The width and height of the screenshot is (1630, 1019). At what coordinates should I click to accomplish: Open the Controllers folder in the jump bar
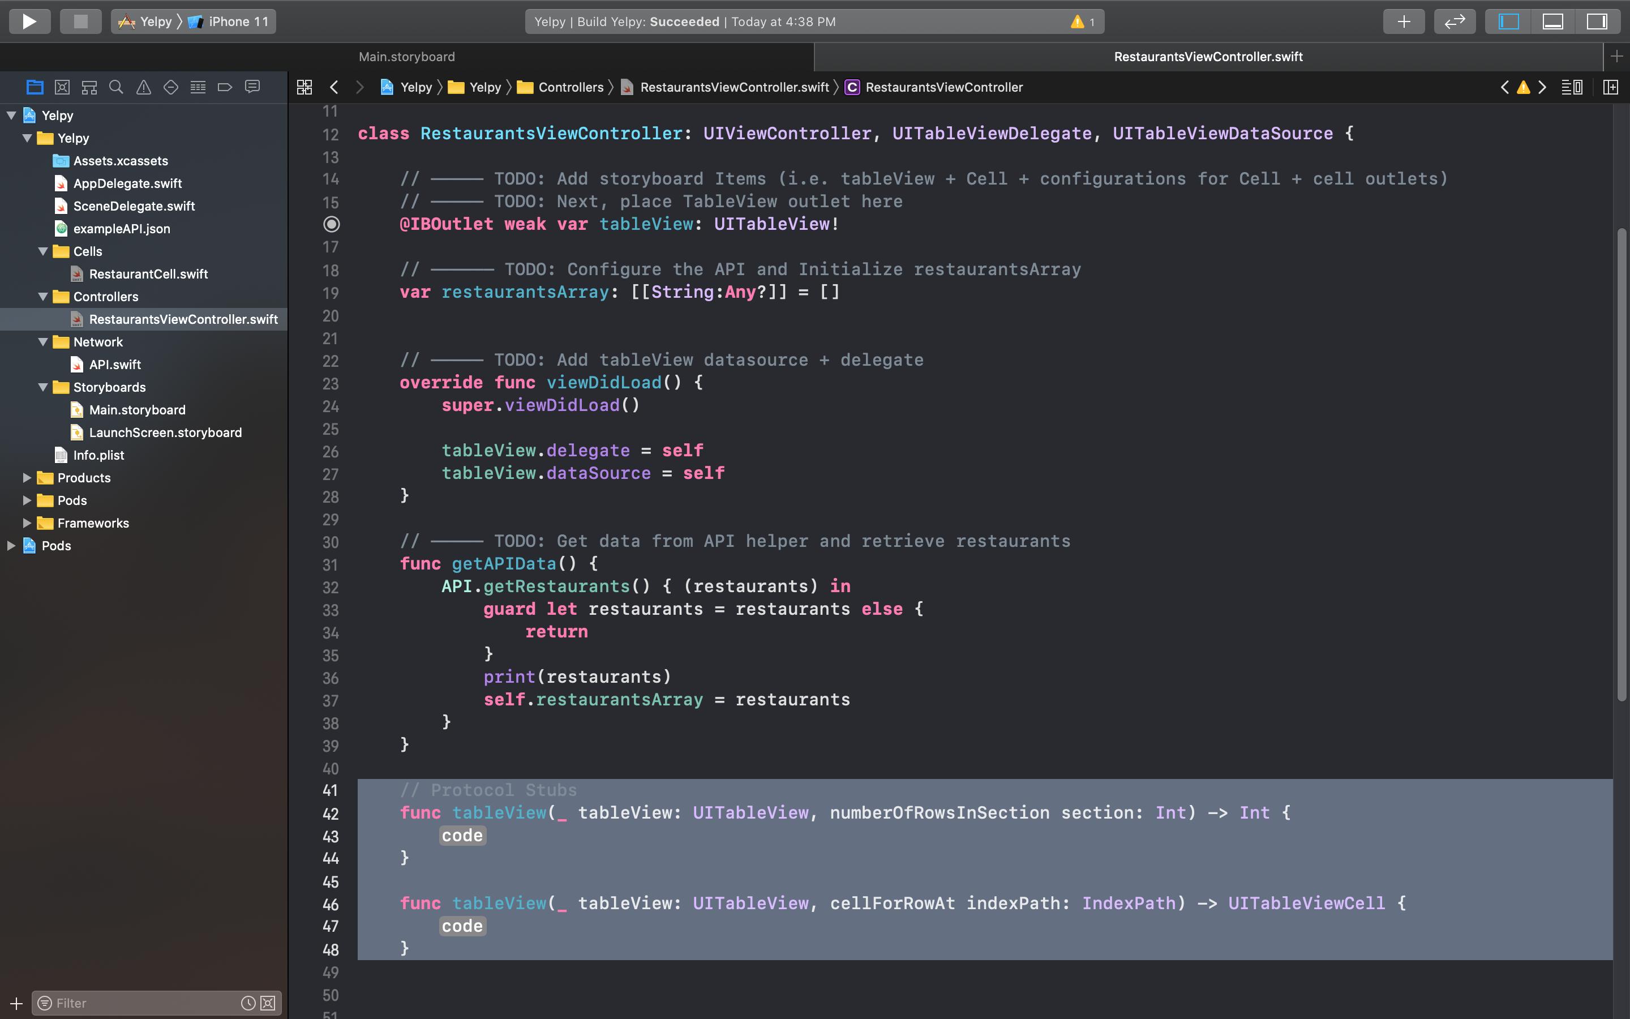click(560, 87)
